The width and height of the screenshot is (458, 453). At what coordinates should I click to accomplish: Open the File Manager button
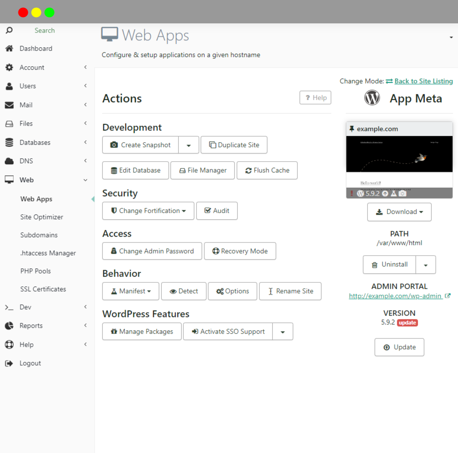[x=203, y=170]
